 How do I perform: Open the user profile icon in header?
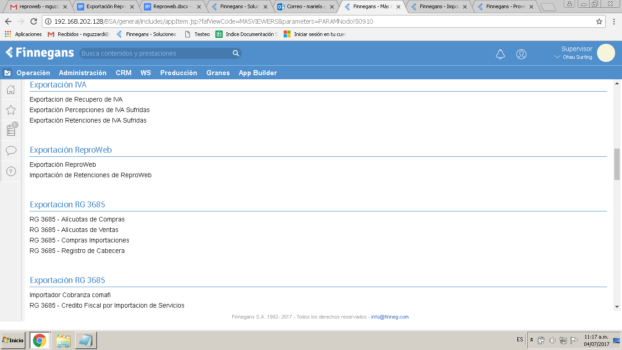pos(521,54)
